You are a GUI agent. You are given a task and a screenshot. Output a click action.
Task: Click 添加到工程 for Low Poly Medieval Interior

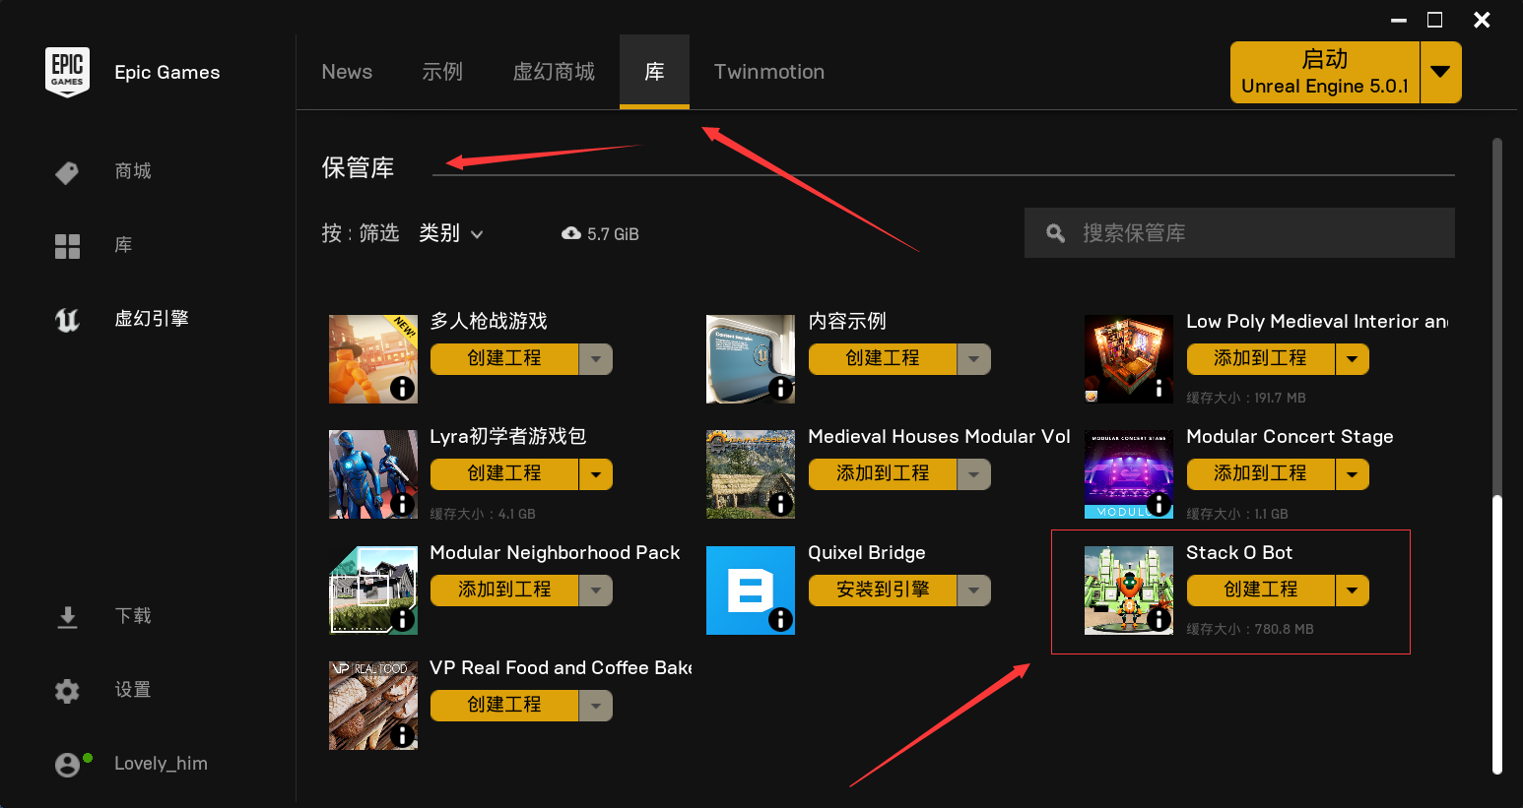[1261, 359]
